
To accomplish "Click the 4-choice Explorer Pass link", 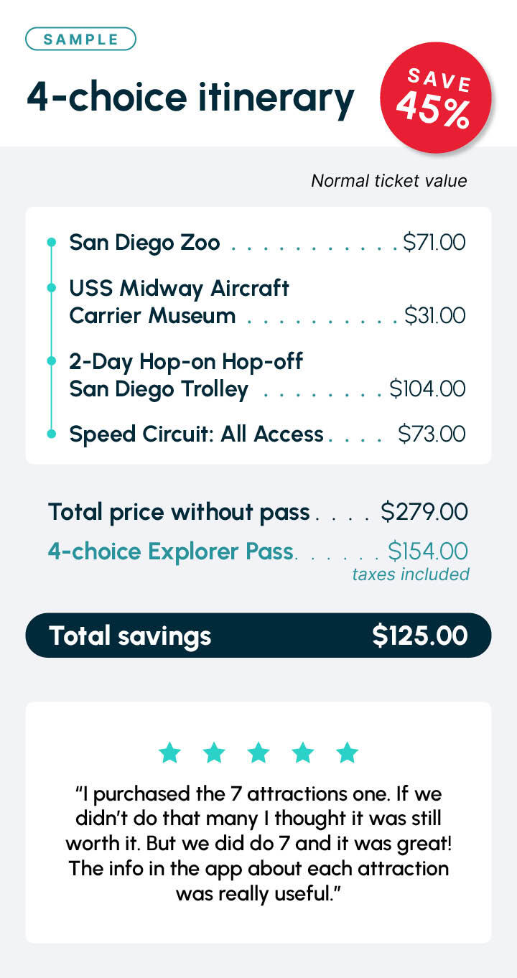I will pyautogui.click(x=171, y=551).
